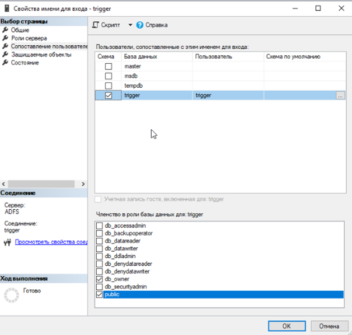Click left pane scrollbar right arrow
This screenshot has height=335, width=352.
click(x=83, y=184)
